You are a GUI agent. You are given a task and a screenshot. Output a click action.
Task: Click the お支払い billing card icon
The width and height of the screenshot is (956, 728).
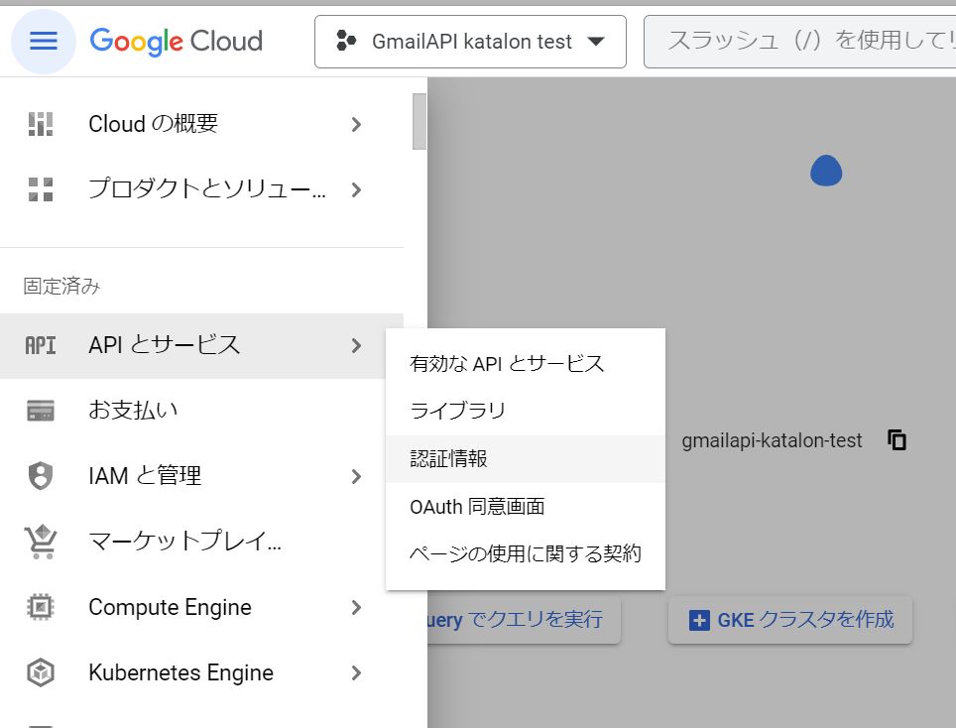tap(41, 410)
